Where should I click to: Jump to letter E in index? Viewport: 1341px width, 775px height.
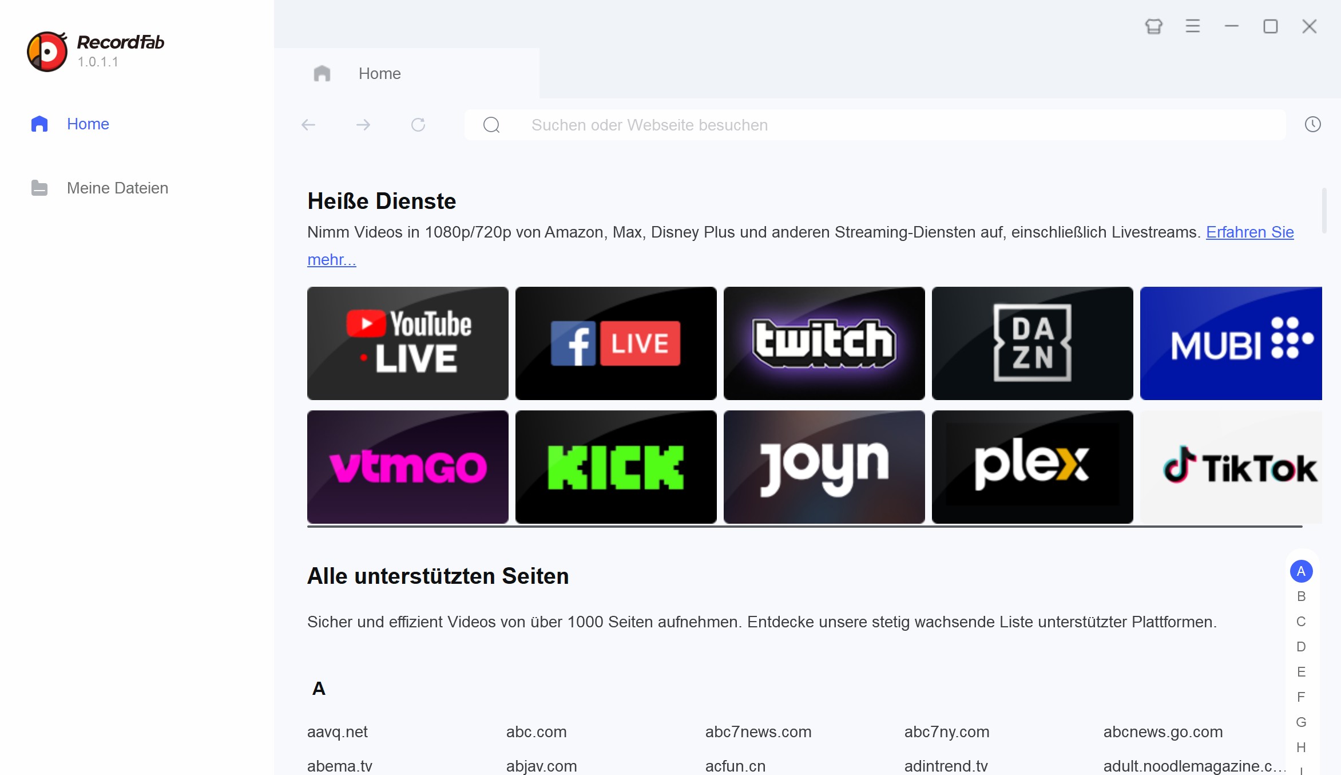click(1301, 672)
